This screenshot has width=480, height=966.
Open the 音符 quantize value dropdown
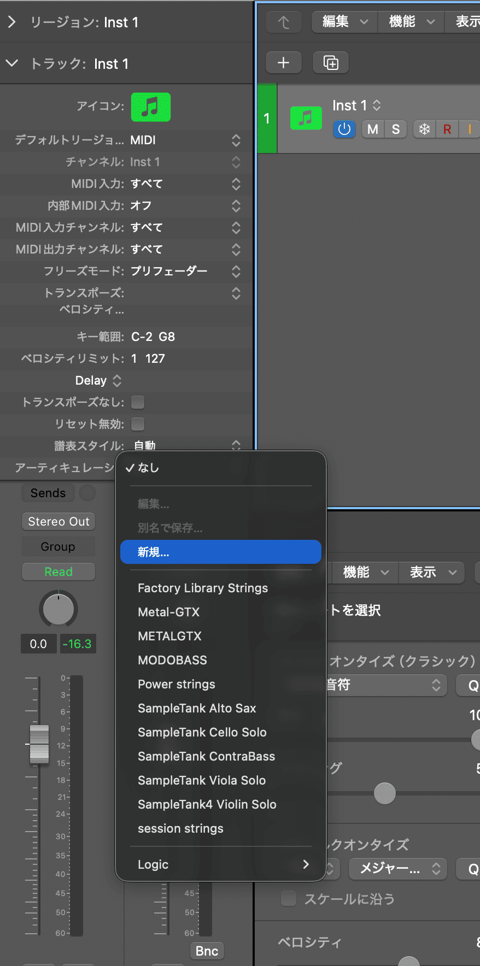386,685
